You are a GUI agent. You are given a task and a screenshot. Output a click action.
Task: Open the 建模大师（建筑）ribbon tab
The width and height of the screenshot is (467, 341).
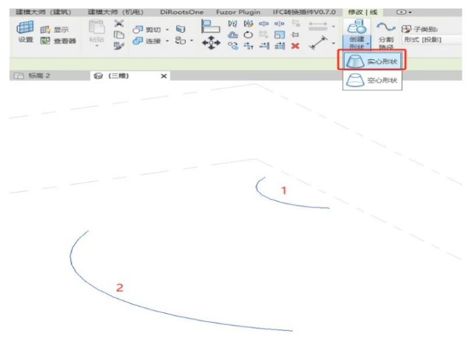(x=43, y=12)
